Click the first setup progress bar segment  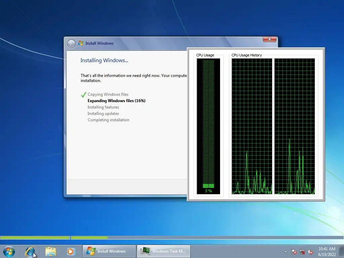(x=35, y=238)
